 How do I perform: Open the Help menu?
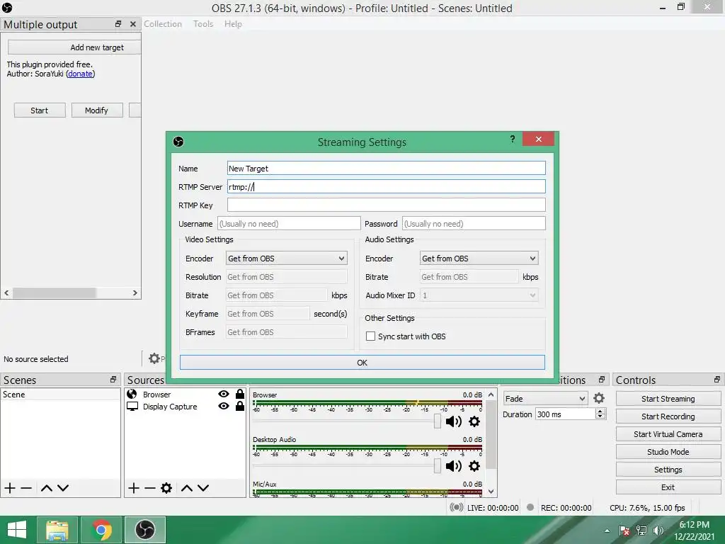[233, 23]
